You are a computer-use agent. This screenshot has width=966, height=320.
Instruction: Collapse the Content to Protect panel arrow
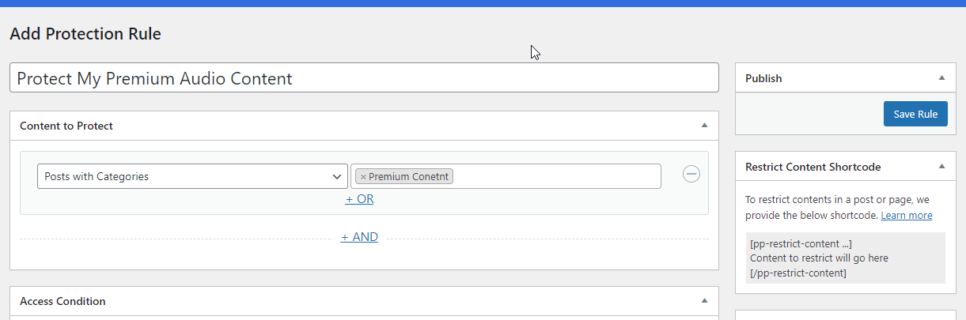click(704, 126)
